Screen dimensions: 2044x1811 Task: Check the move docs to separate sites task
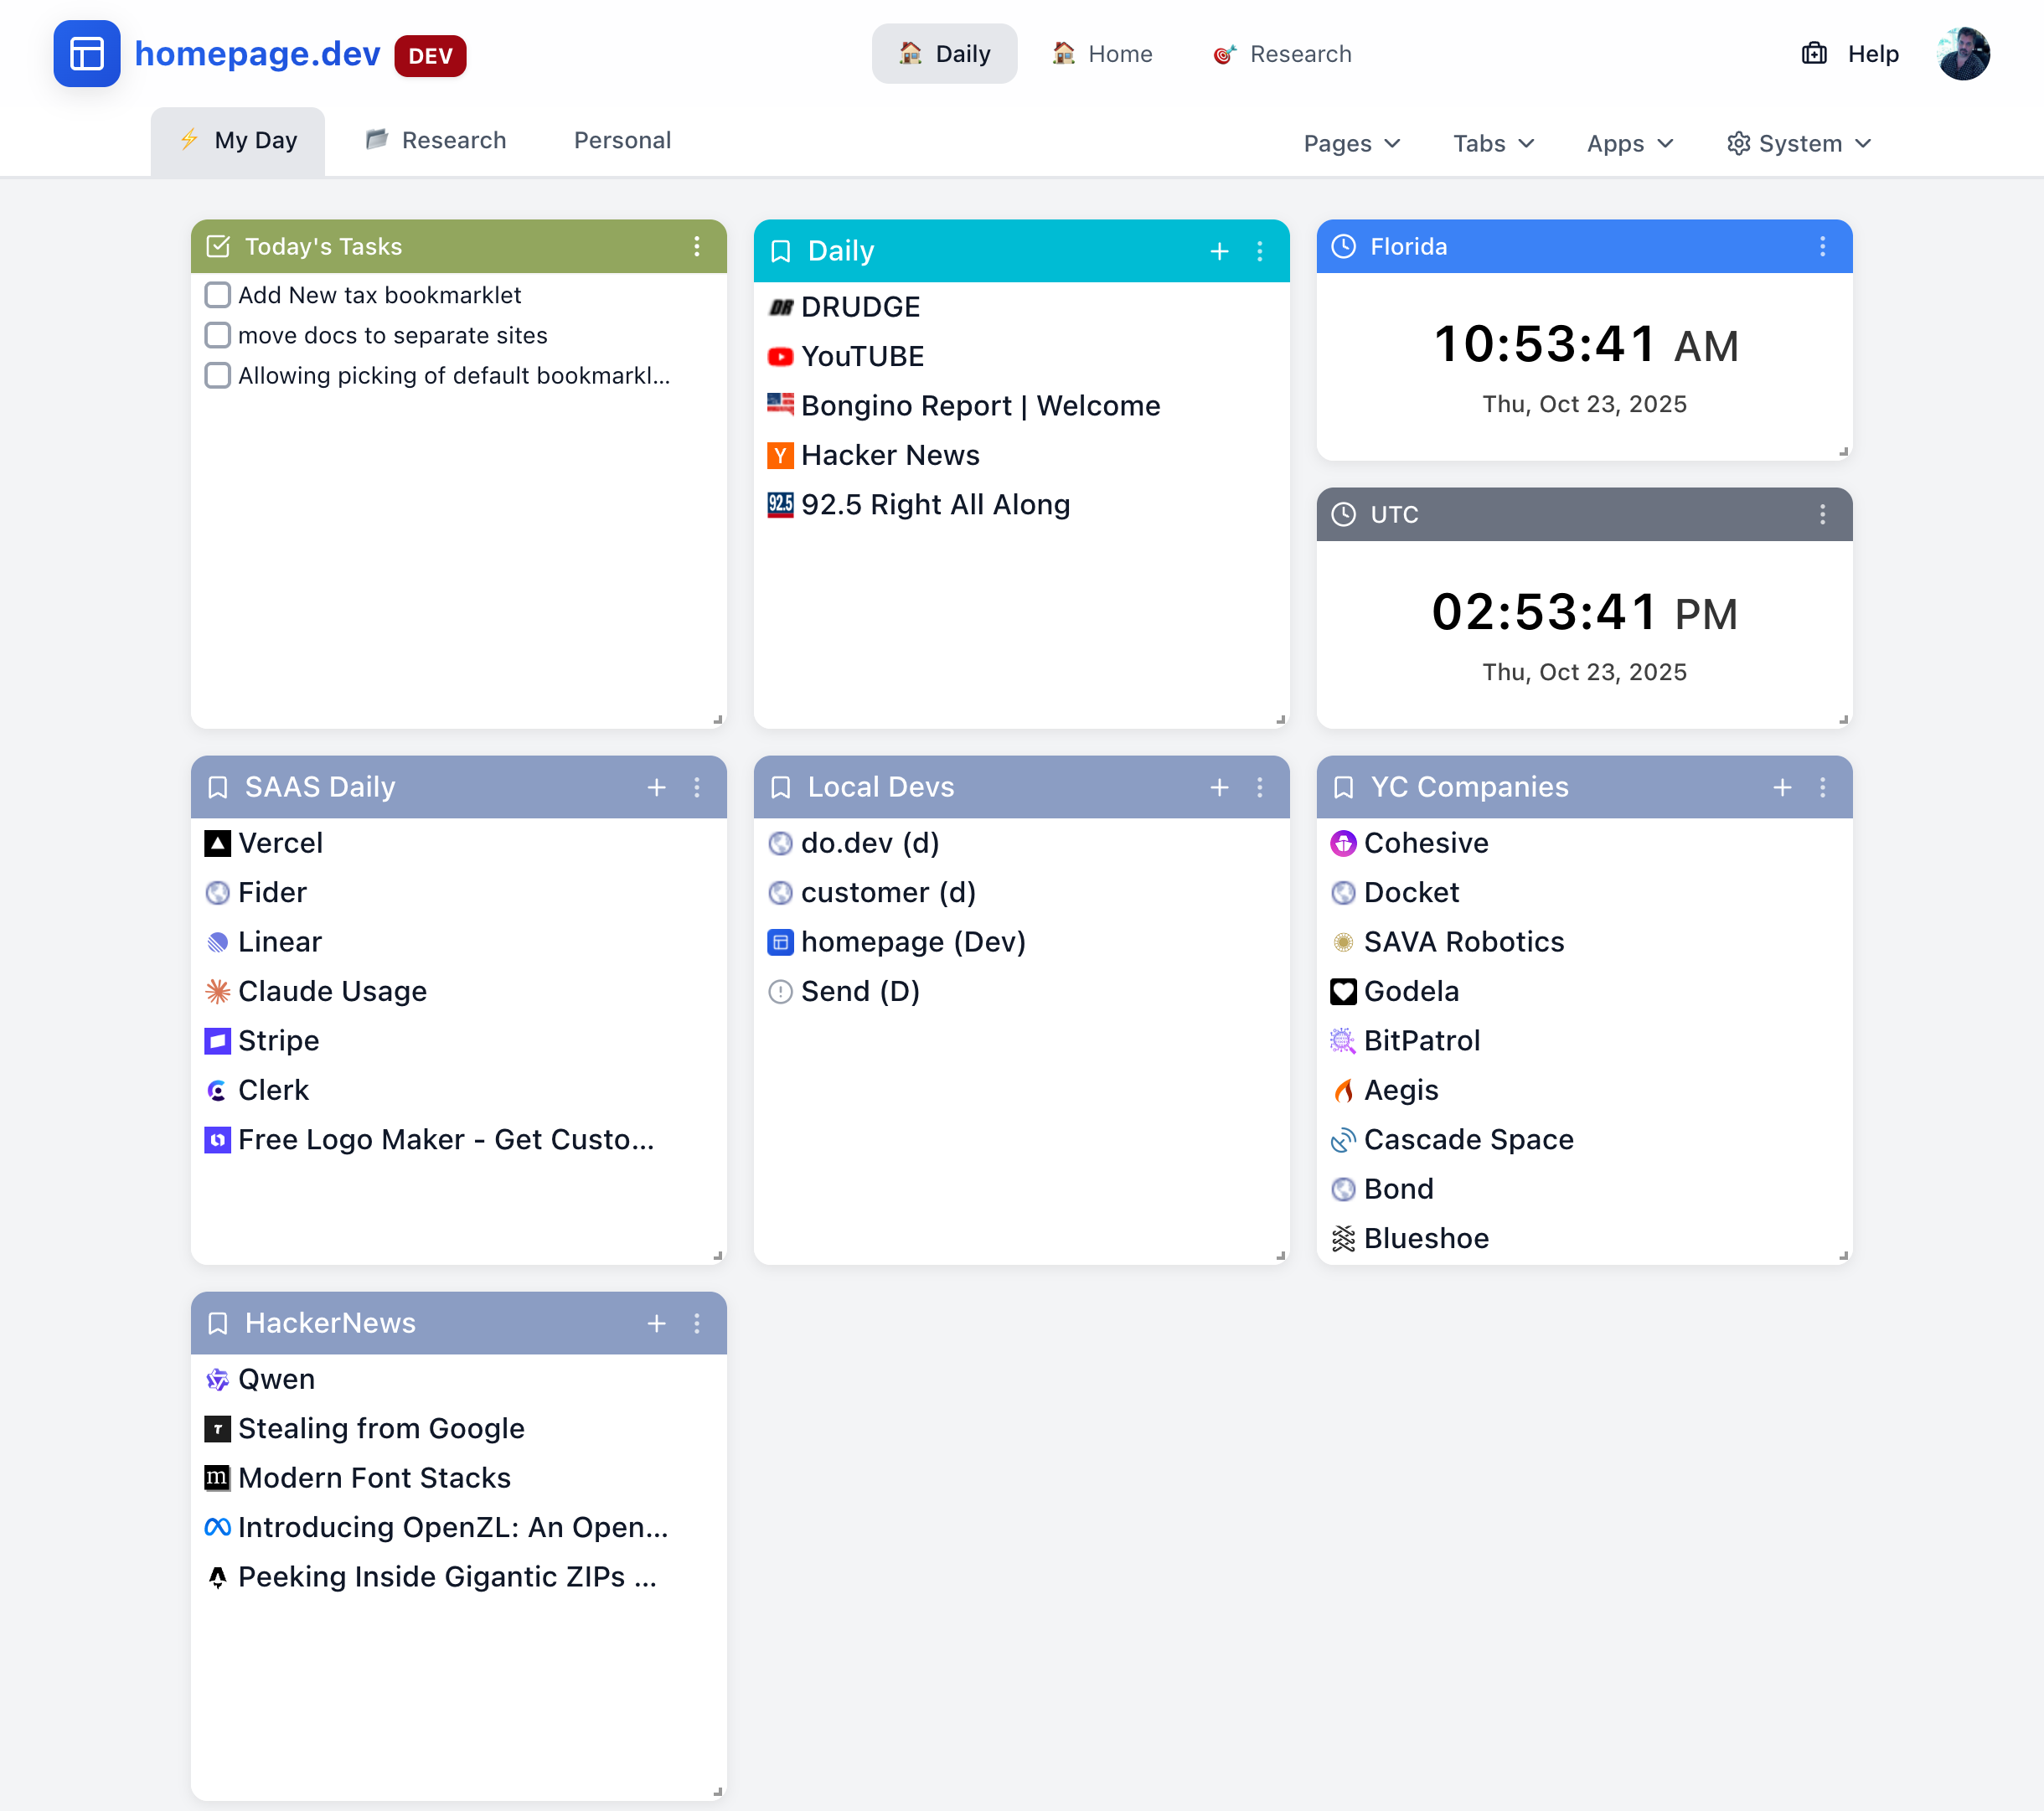(x=218, y=335)
